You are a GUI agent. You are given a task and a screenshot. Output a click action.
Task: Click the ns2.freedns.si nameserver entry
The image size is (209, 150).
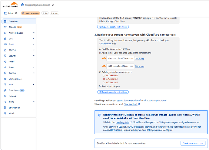(x=112, y=76)
